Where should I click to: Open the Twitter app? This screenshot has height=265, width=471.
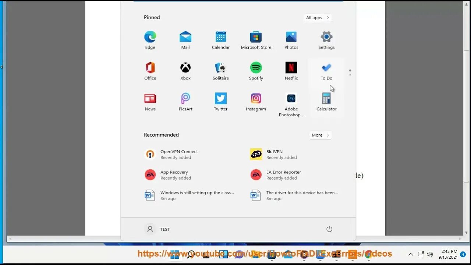tap(221, 102)
